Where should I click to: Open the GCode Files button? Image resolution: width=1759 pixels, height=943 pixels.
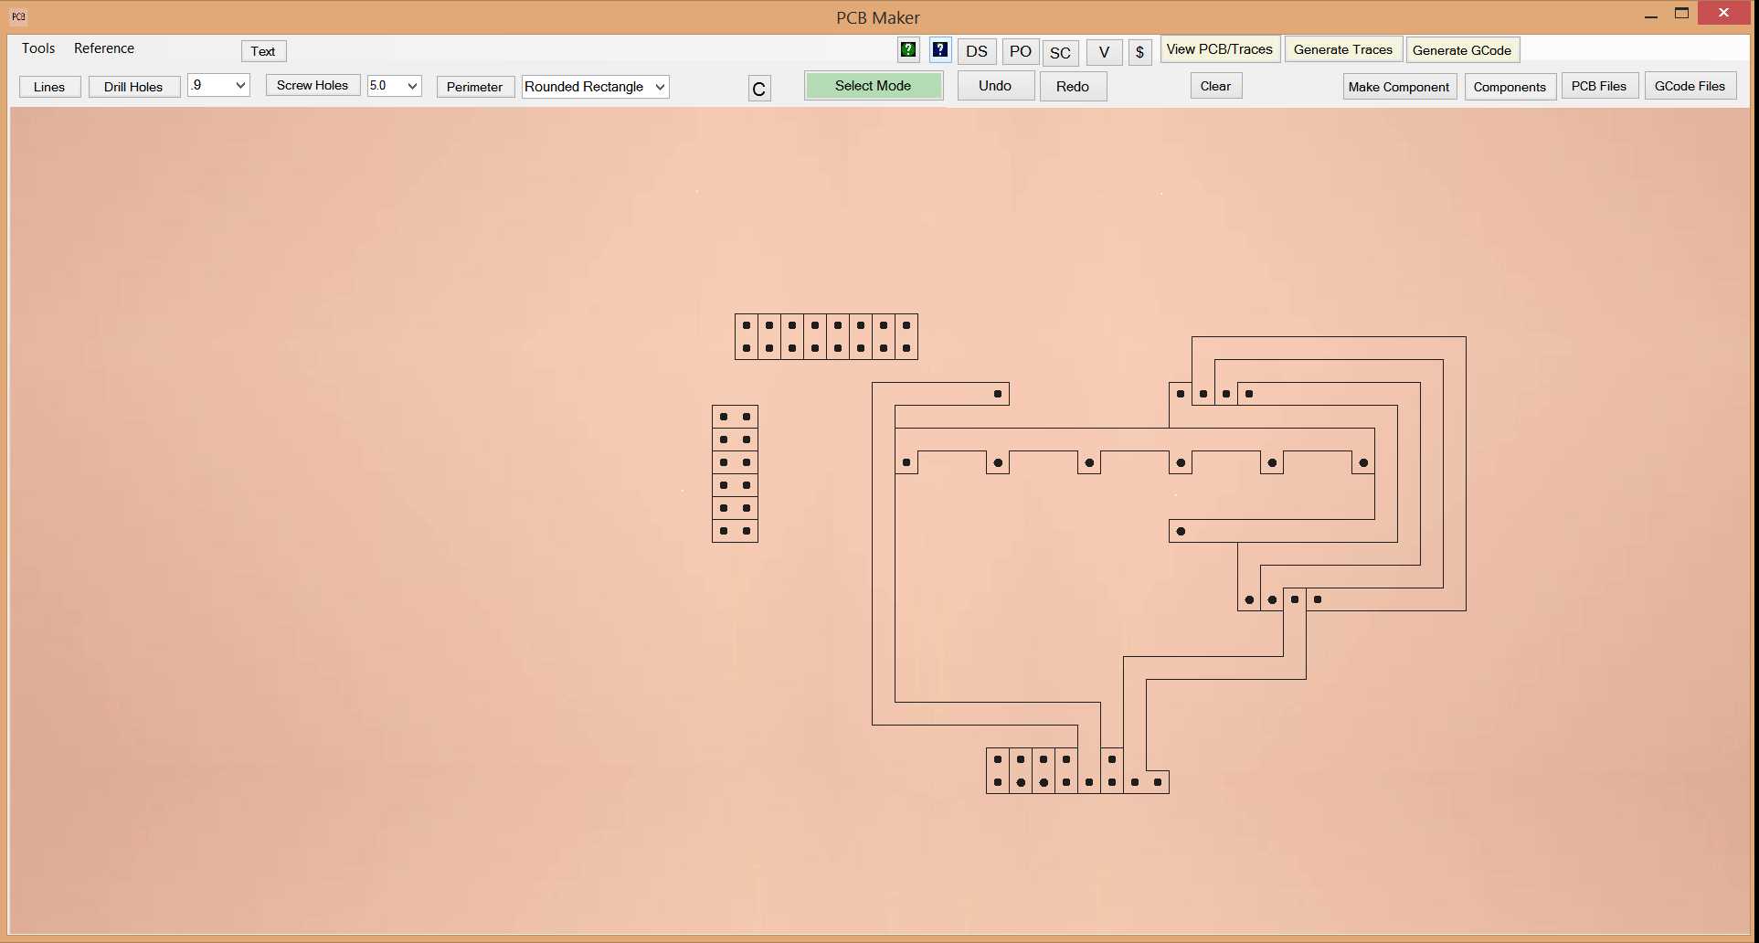(1690, 86)
